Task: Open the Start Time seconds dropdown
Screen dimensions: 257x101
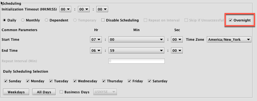Action: [x=177, y=40]
